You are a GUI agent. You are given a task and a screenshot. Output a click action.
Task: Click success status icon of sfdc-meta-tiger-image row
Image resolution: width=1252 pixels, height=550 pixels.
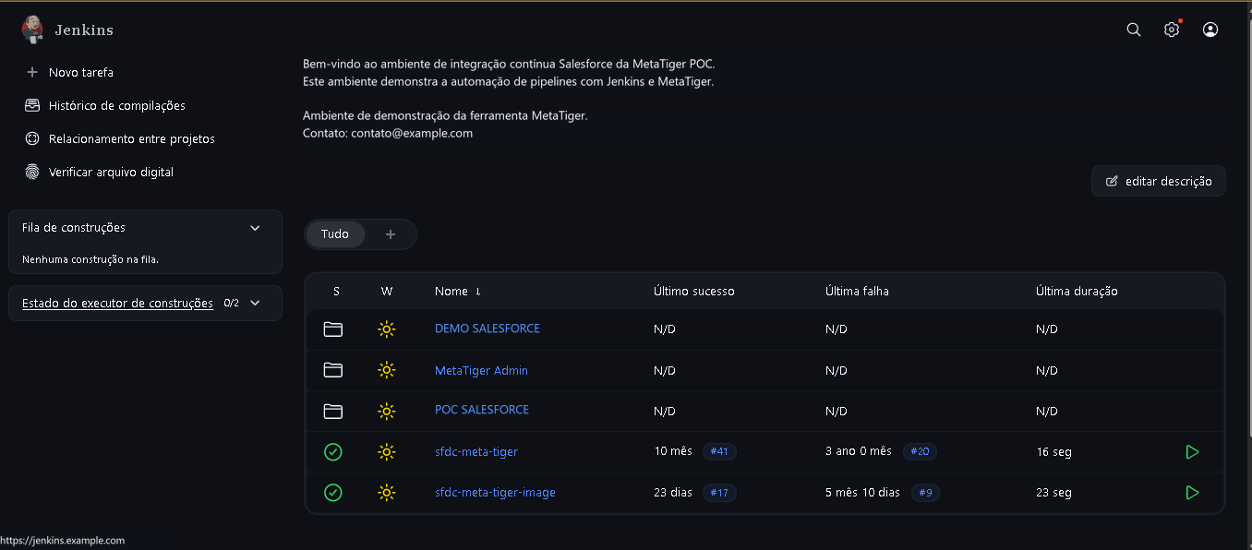click(x=333, y=493)
